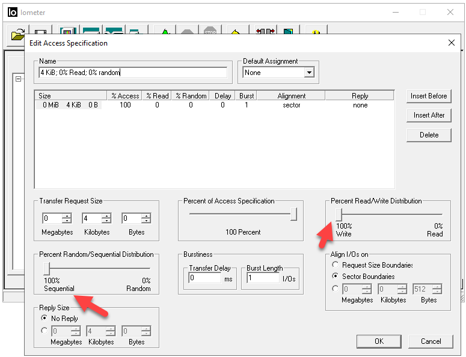Click the open configuration folder toolbar icon
Image resolution: width=466 pixels, height=357 pixels.
(x=16, y=34)
